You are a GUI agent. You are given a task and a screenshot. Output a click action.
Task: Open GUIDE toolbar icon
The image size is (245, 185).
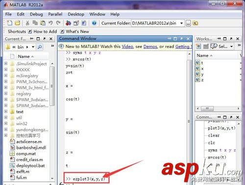[76, 23]
